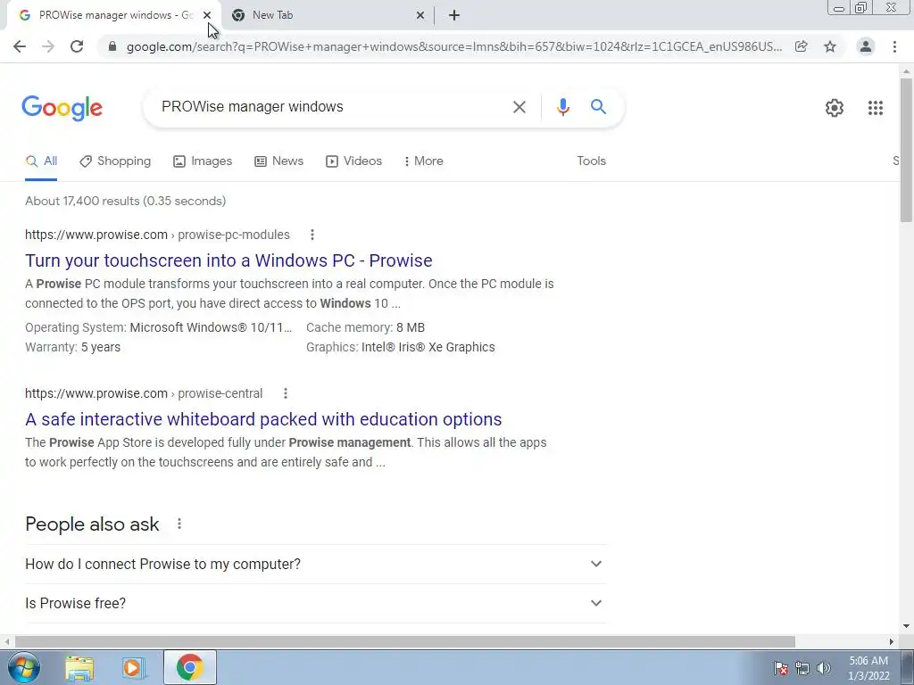Click the blue magnifier search button

[598, 107]
